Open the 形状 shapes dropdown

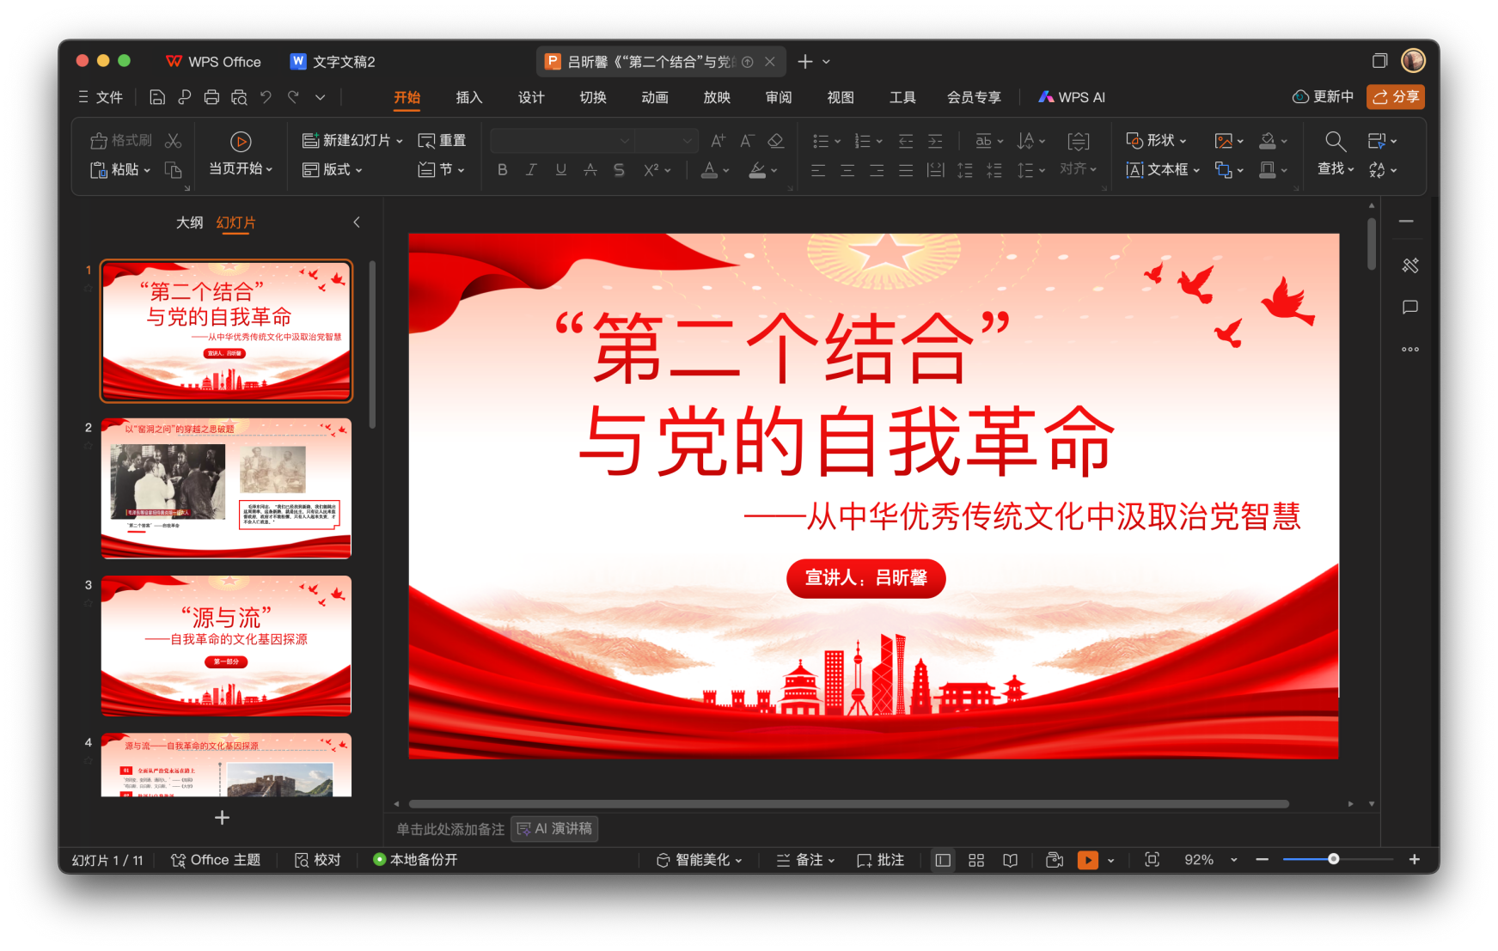pos(1157,141)
